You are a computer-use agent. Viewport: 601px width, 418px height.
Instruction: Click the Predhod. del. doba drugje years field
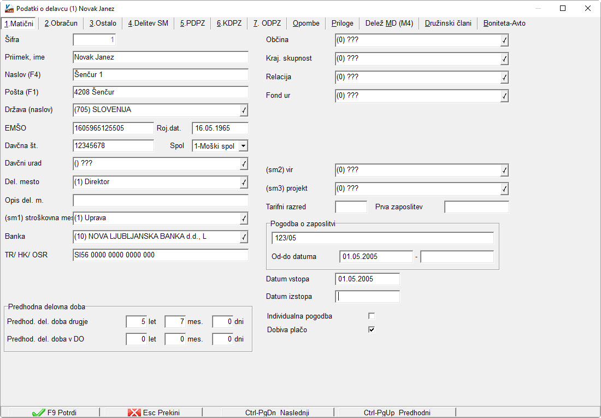[x=137, y=322]
